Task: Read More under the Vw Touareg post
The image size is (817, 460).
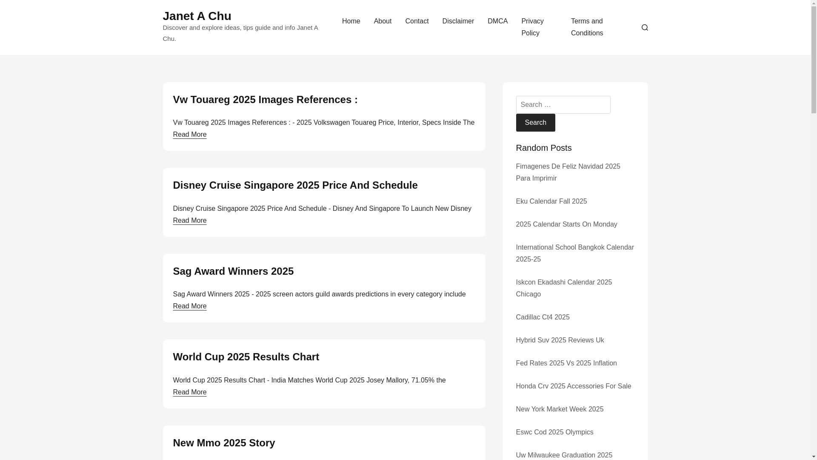Action: coord(189,135)
